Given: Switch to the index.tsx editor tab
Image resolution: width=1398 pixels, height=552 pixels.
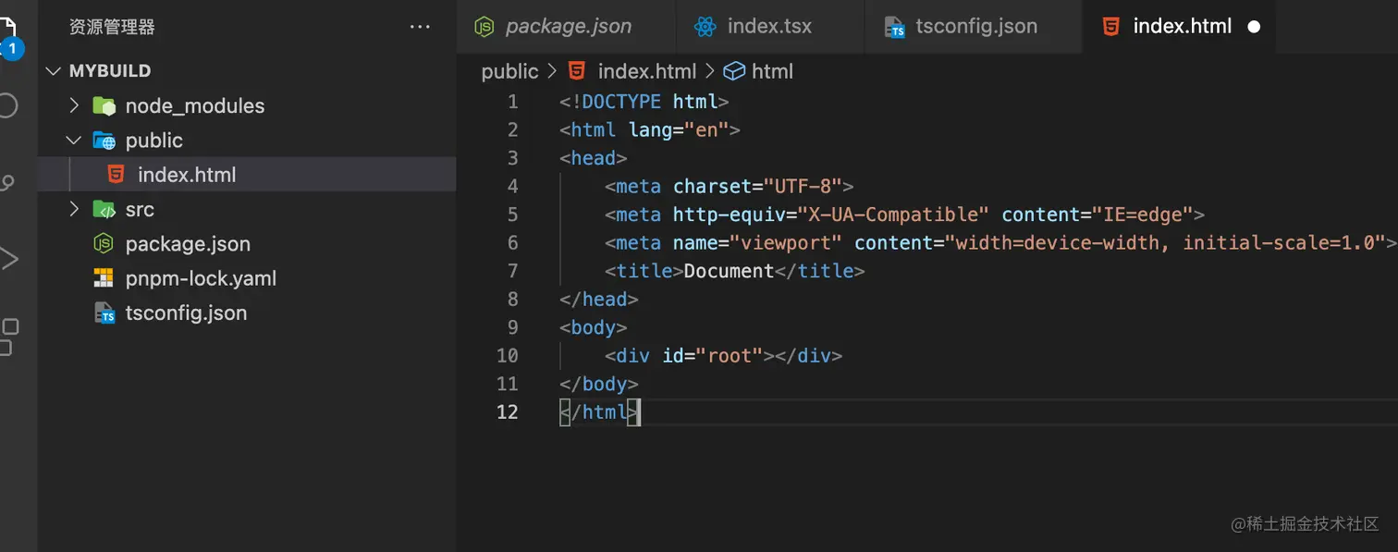Looking at the screenshot, I should [x=770, y=27].
